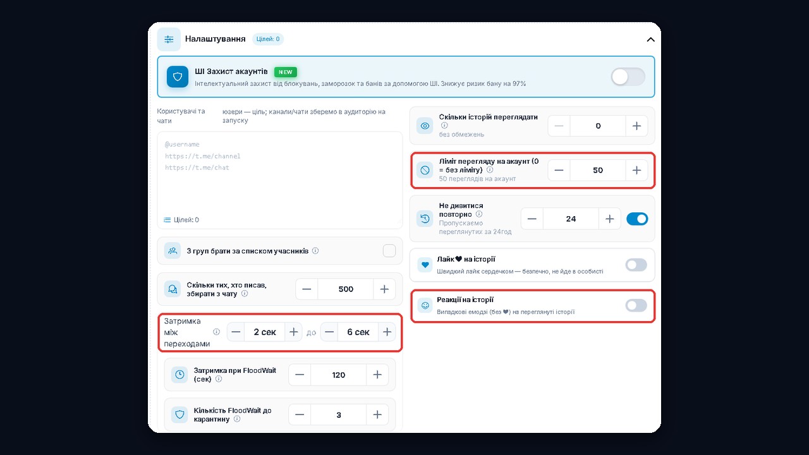809x455 pixels.
Task: Increase Ліміт перегляду на акаунт with plus
Action: (636, 170)
